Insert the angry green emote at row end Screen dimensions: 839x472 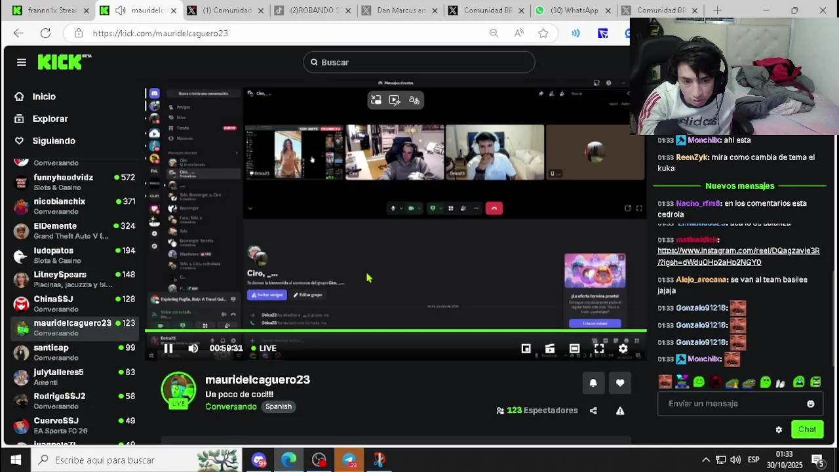(815, 382)
